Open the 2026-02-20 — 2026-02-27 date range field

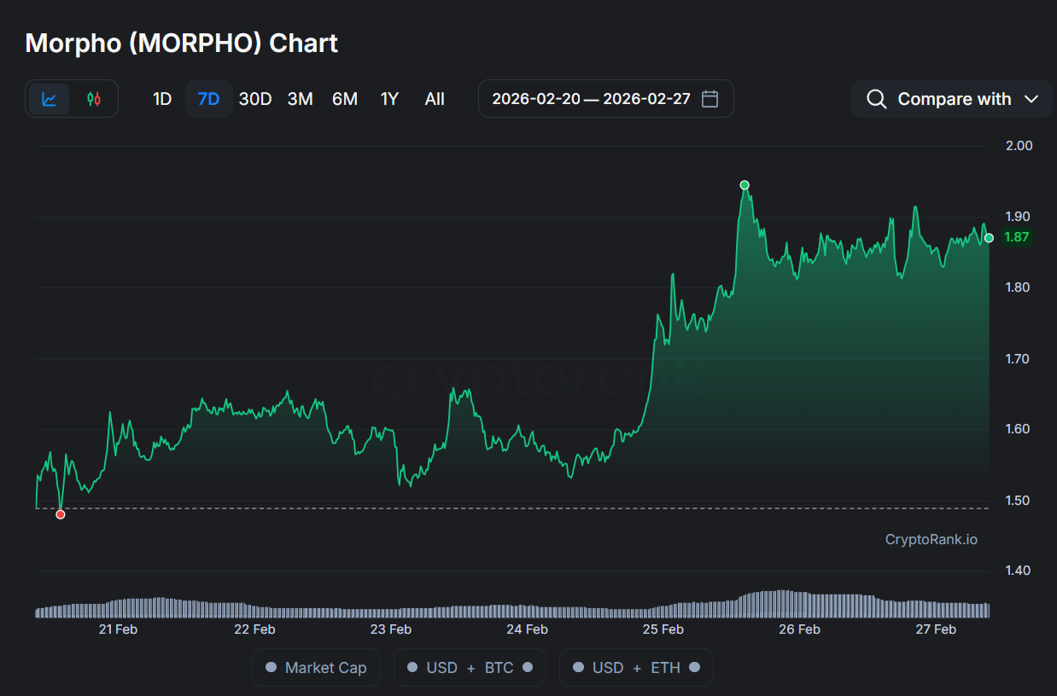[605, 99]
